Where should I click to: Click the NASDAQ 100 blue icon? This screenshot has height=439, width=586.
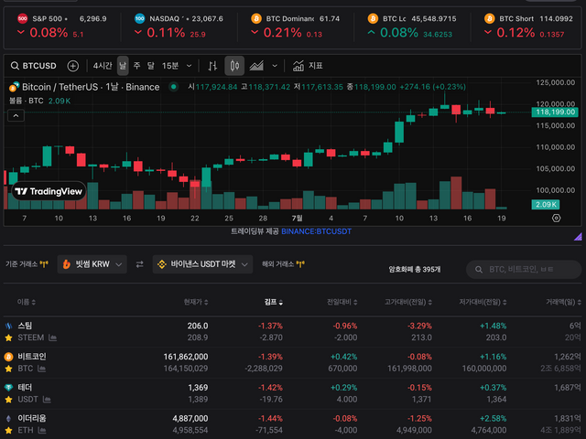(x=139, y=18)
